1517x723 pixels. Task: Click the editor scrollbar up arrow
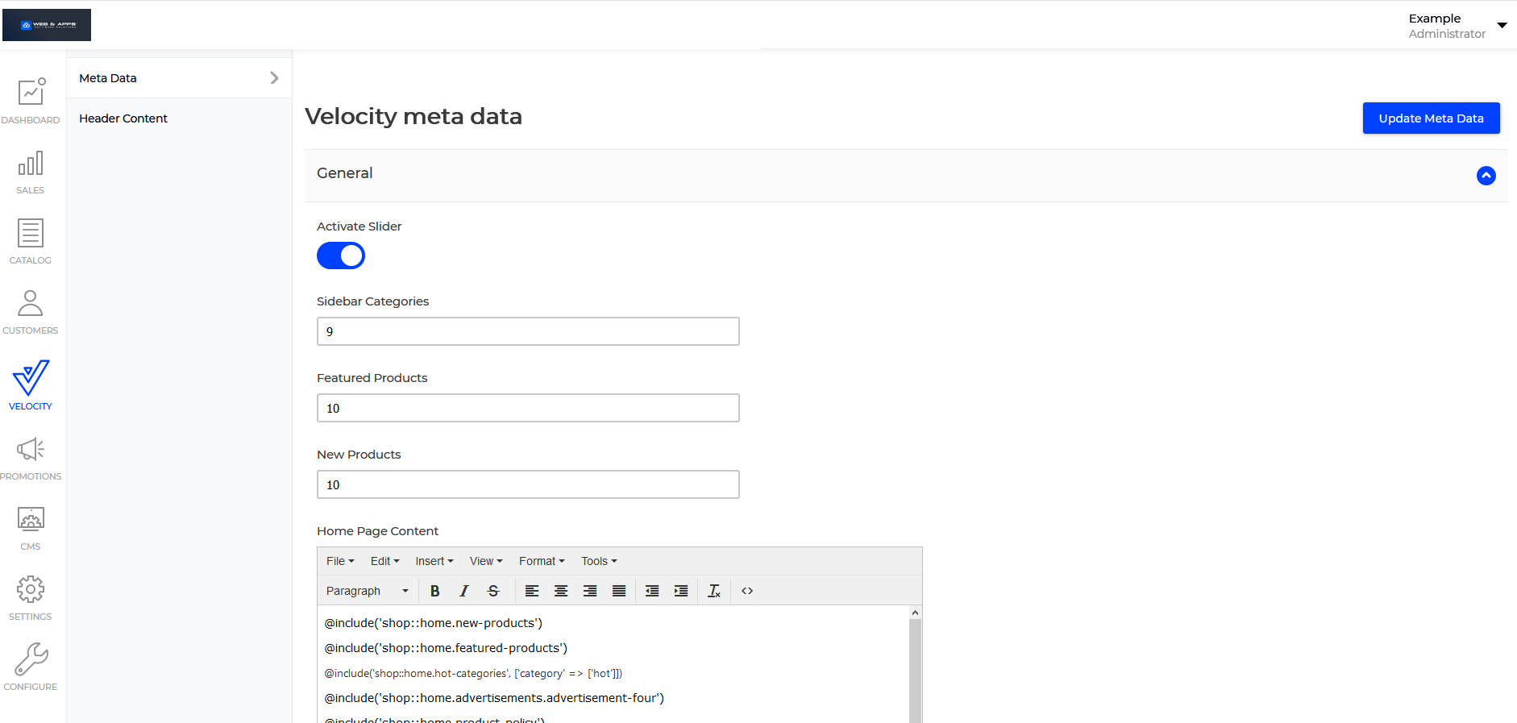coord(915,613)
